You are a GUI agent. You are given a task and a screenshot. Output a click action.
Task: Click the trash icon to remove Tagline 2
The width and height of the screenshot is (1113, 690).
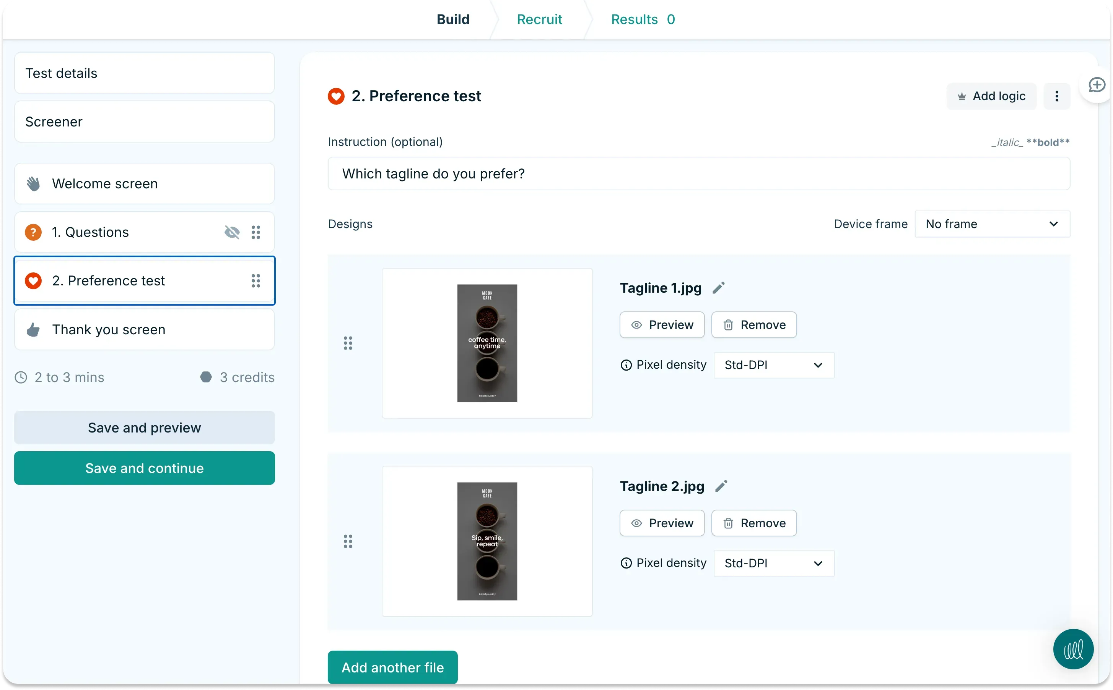(728, 523)
